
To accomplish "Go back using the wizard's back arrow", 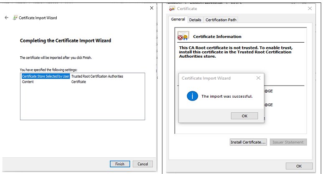I will [7, 18].
